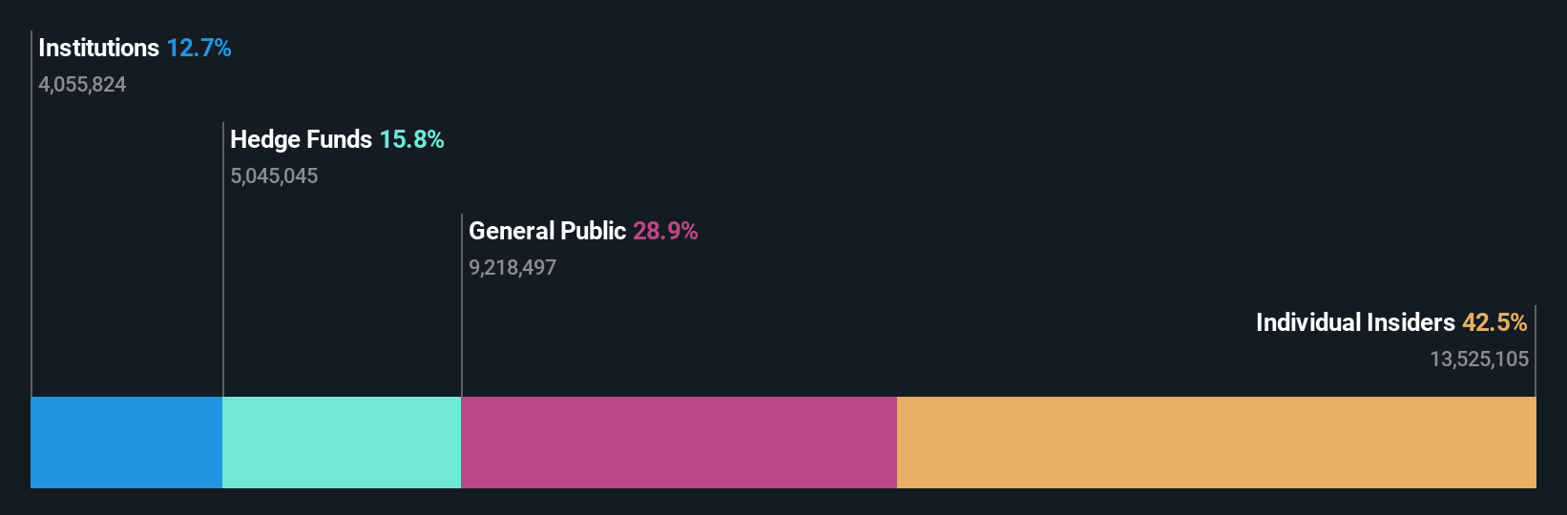Click the 28.9% General Public percentage
The image size is (1567, 515).
[665, 231]
